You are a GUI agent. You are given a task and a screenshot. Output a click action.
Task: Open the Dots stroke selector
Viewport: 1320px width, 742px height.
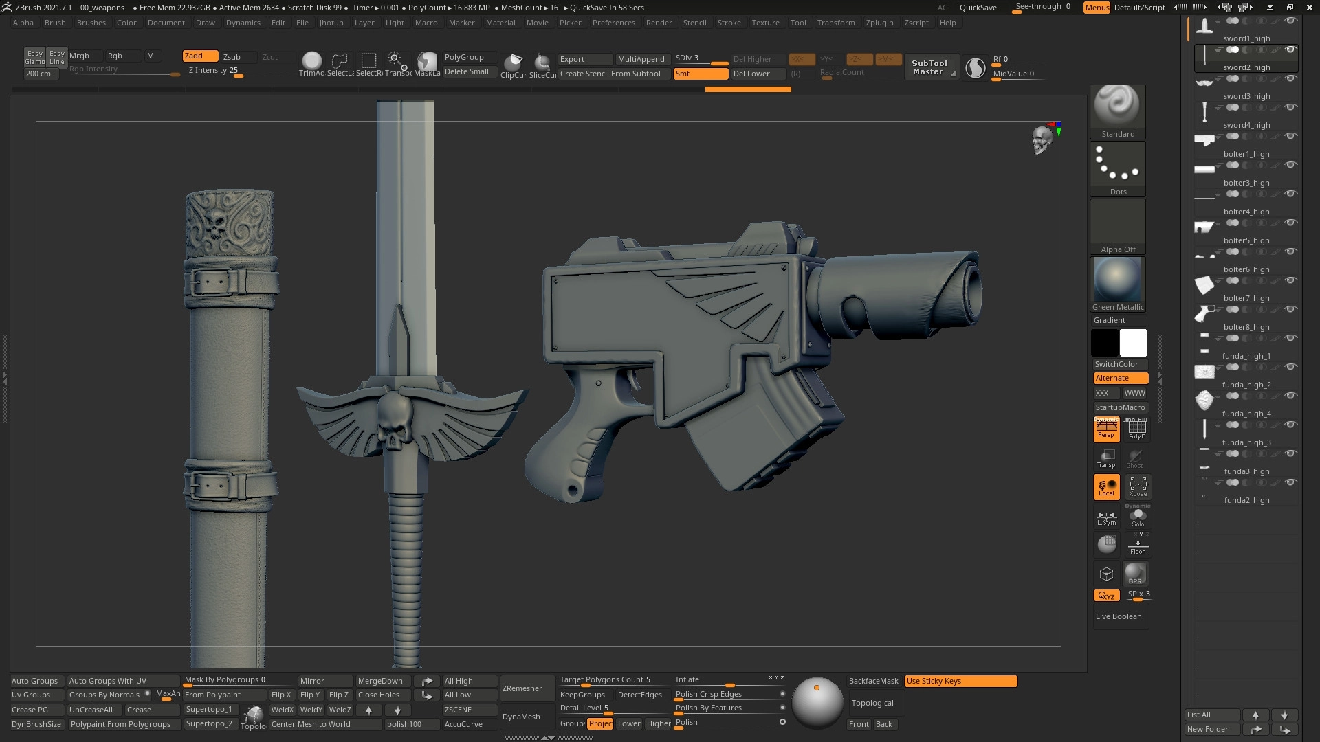pos(1117,165)
